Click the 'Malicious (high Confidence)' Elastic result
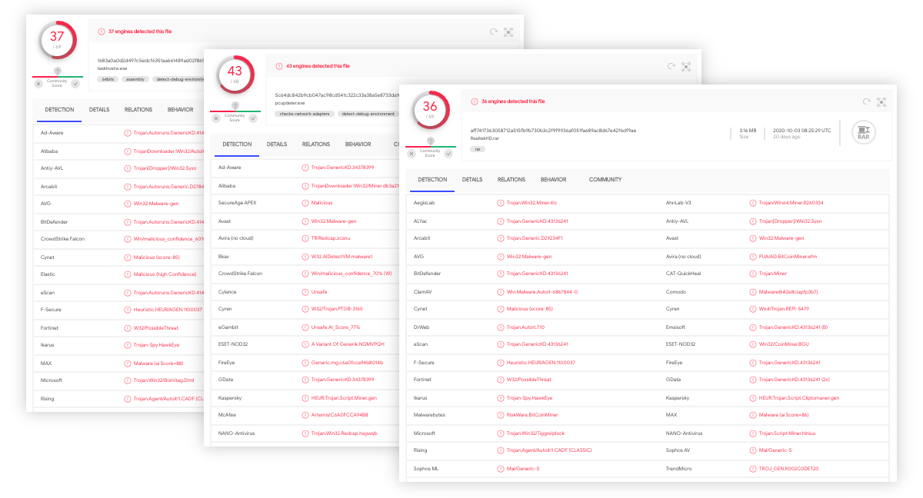 [x=165, y=274]
